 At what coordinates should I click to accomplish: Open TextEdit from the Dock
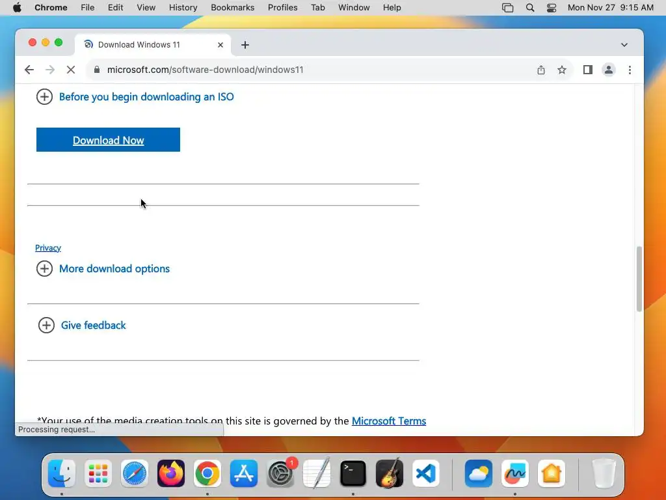click(x=317, y=473)
